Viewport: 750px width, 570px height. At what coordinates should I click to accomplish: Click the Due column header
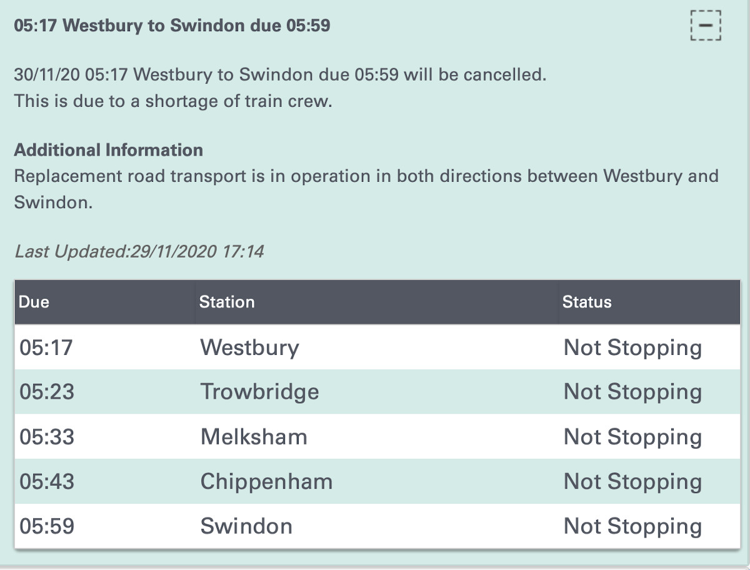34,302
